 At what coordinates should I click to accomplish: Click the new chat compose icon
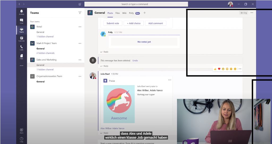coord(80,4)
